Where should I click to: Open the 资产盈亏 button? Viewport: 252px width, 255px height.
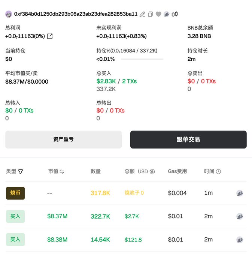click(64, 139)
